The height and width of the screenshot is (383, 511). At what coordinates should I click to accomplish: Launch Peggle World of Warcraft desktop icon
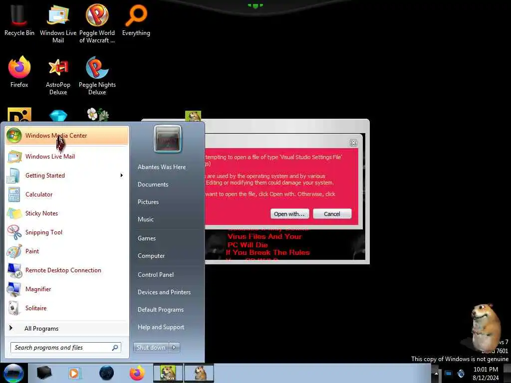pyautogui.click(x=97, y=23)
